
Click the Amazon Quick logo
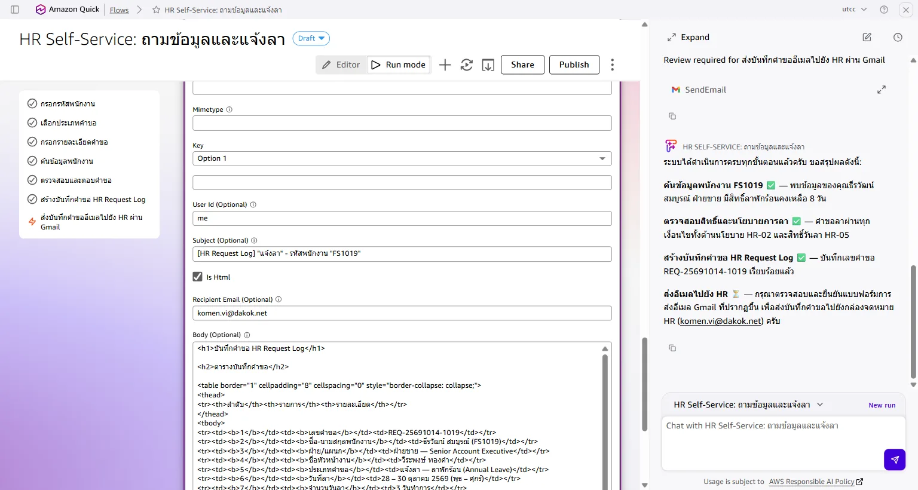click(x=68, y=10)
